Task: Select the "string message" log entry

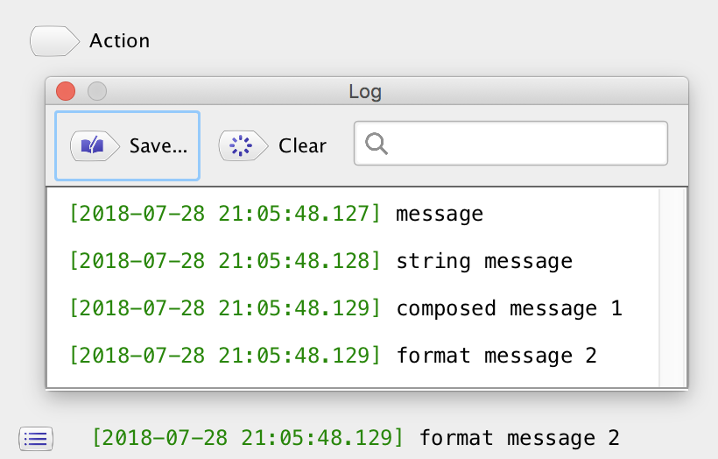Action: click(484, 261)
